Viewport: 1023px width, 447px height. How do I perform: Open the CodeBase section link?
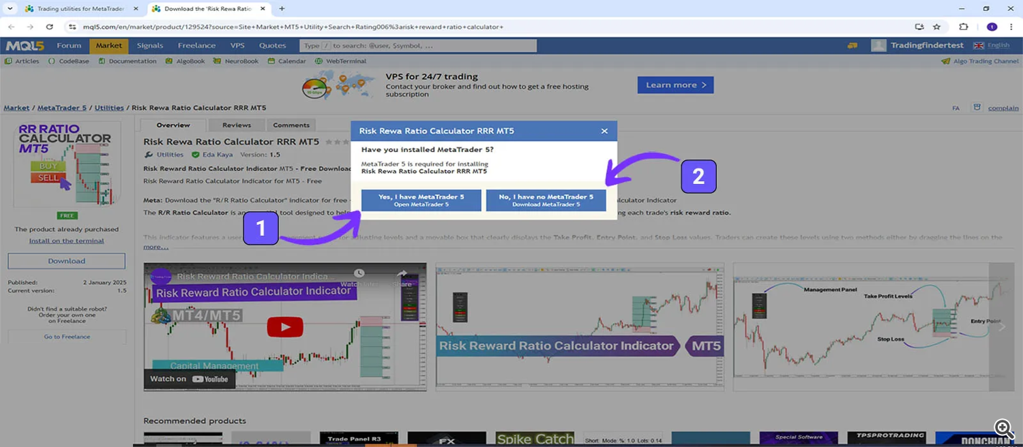click(x=70, y=61)
